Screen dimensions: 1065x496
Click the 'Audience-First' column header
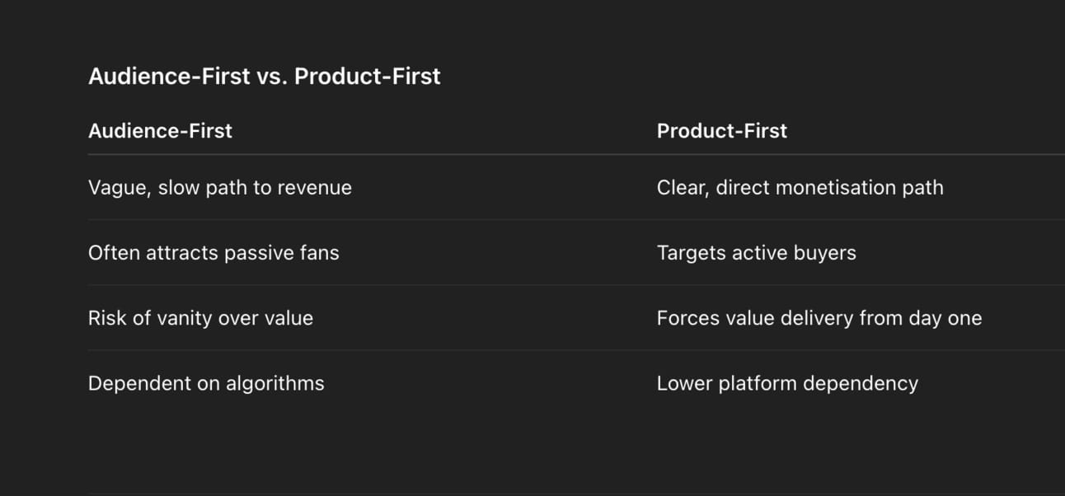pos(160,131)
